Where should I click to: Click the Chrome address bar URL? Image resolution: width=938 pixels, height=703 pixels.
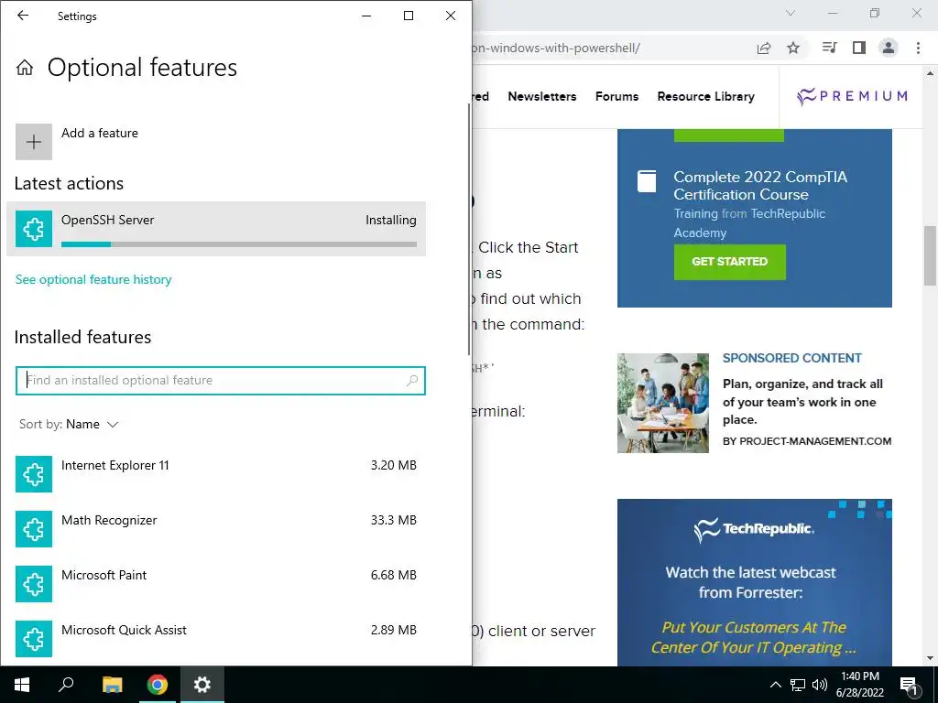click(556, 48)
